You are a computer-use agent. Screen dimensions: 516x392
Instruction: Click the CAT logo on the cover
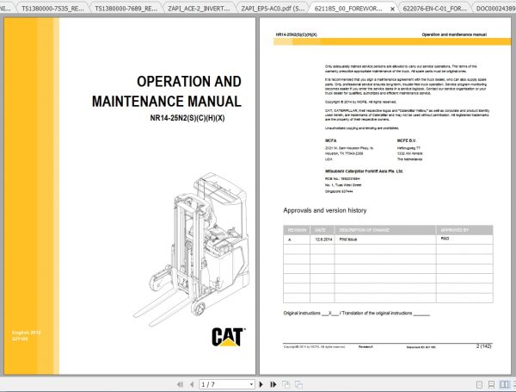coord(229,337)
